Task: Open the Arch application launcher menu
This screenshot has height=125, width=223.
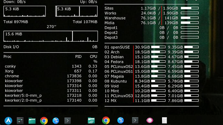Action: [x=8, y=120]
